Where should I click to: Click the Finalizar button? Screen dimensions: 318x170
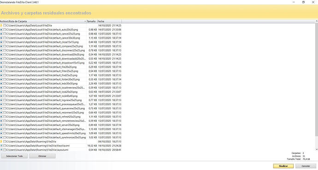[283, 166]
